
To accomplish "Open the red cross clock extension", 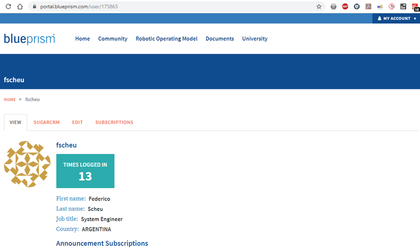I will click(391, 6).
